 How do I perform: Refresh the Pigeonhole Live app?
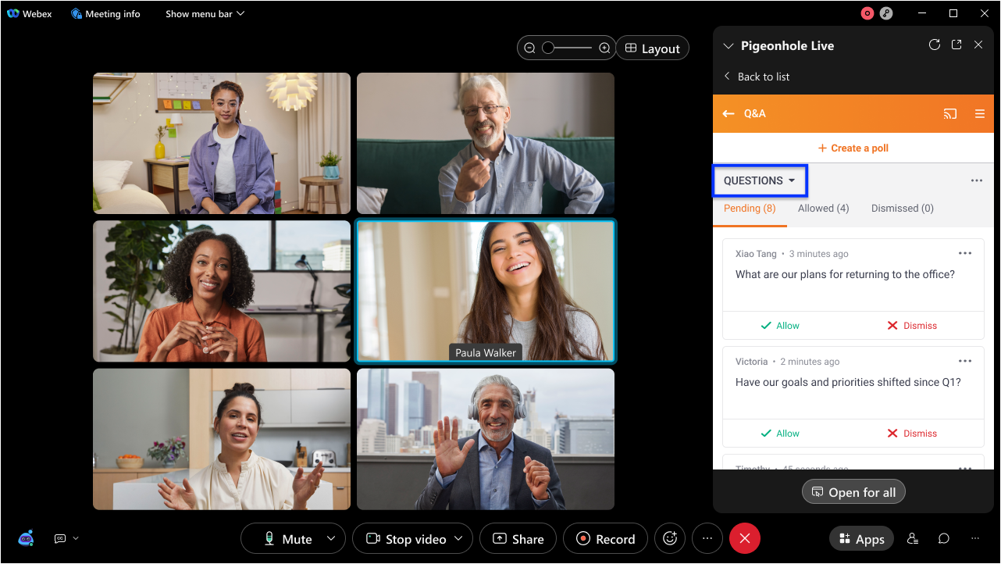(934, 45)
